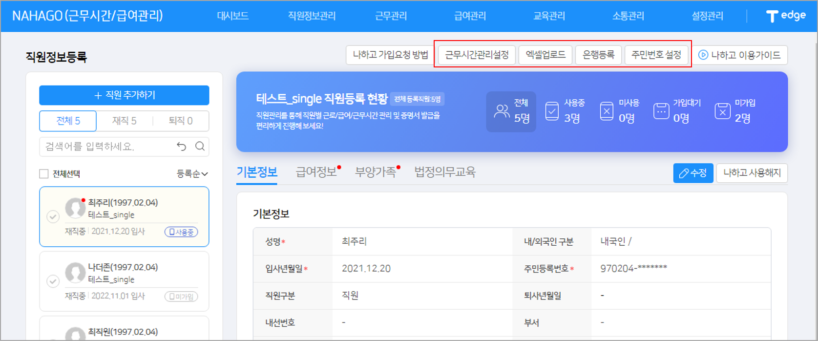Switch to the 기본정보 tab
This screenshot has width=818, height=341.
point(257,172)
